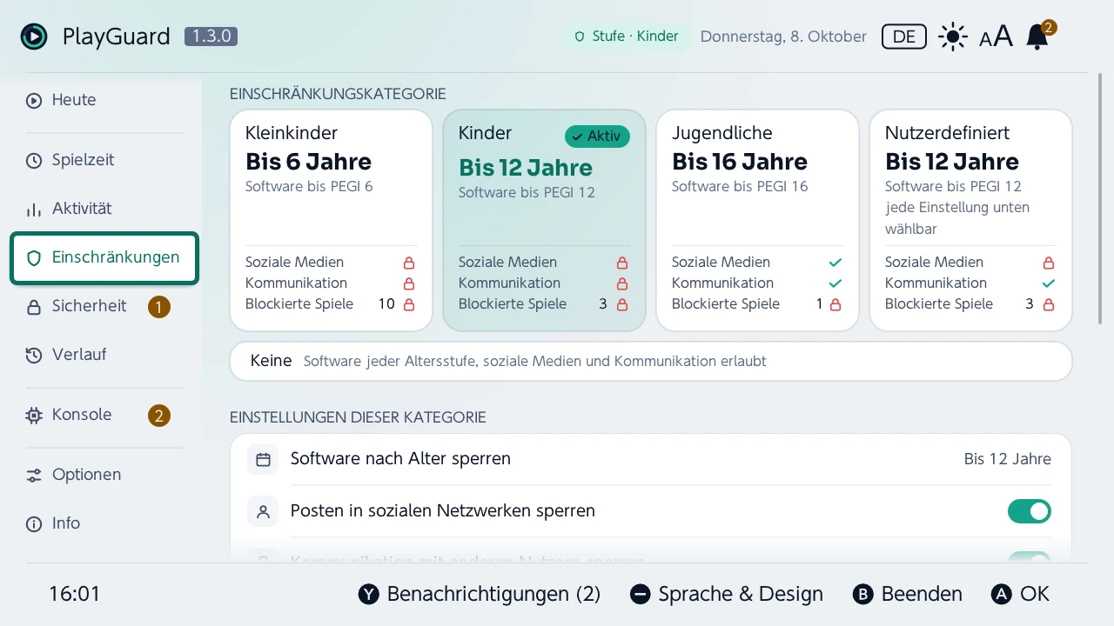Select the Nutzerdefiniert category card
The image size is (1114, 626).
[x=970, y=220]
